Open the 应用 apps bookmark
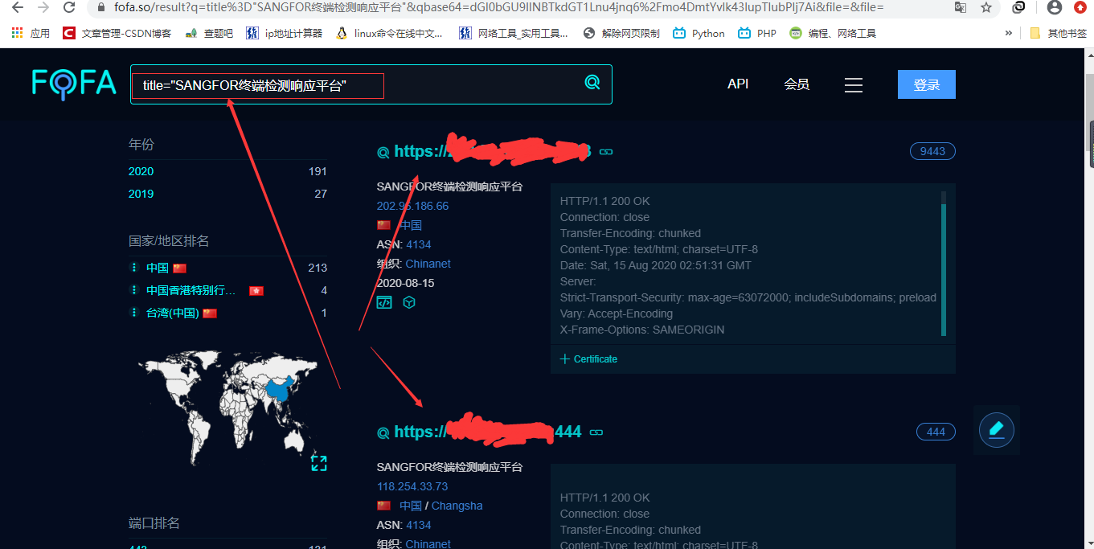This screenshot has height=549, width=1094. [x=31, y=33]
